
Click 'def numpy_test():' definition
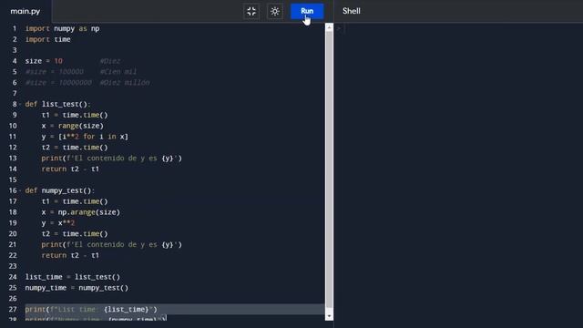point(60,190)
